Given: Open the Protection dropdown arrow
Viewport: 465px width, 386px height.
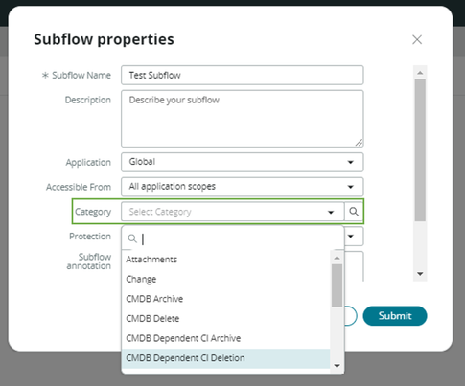Looking at the screenshot, I should (351, 237).
